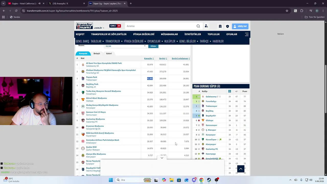This screenshot has width=327, height=184.
Task: Switch to the Kompakt tab
Action: pyautogui.click(x=83, y=53)
